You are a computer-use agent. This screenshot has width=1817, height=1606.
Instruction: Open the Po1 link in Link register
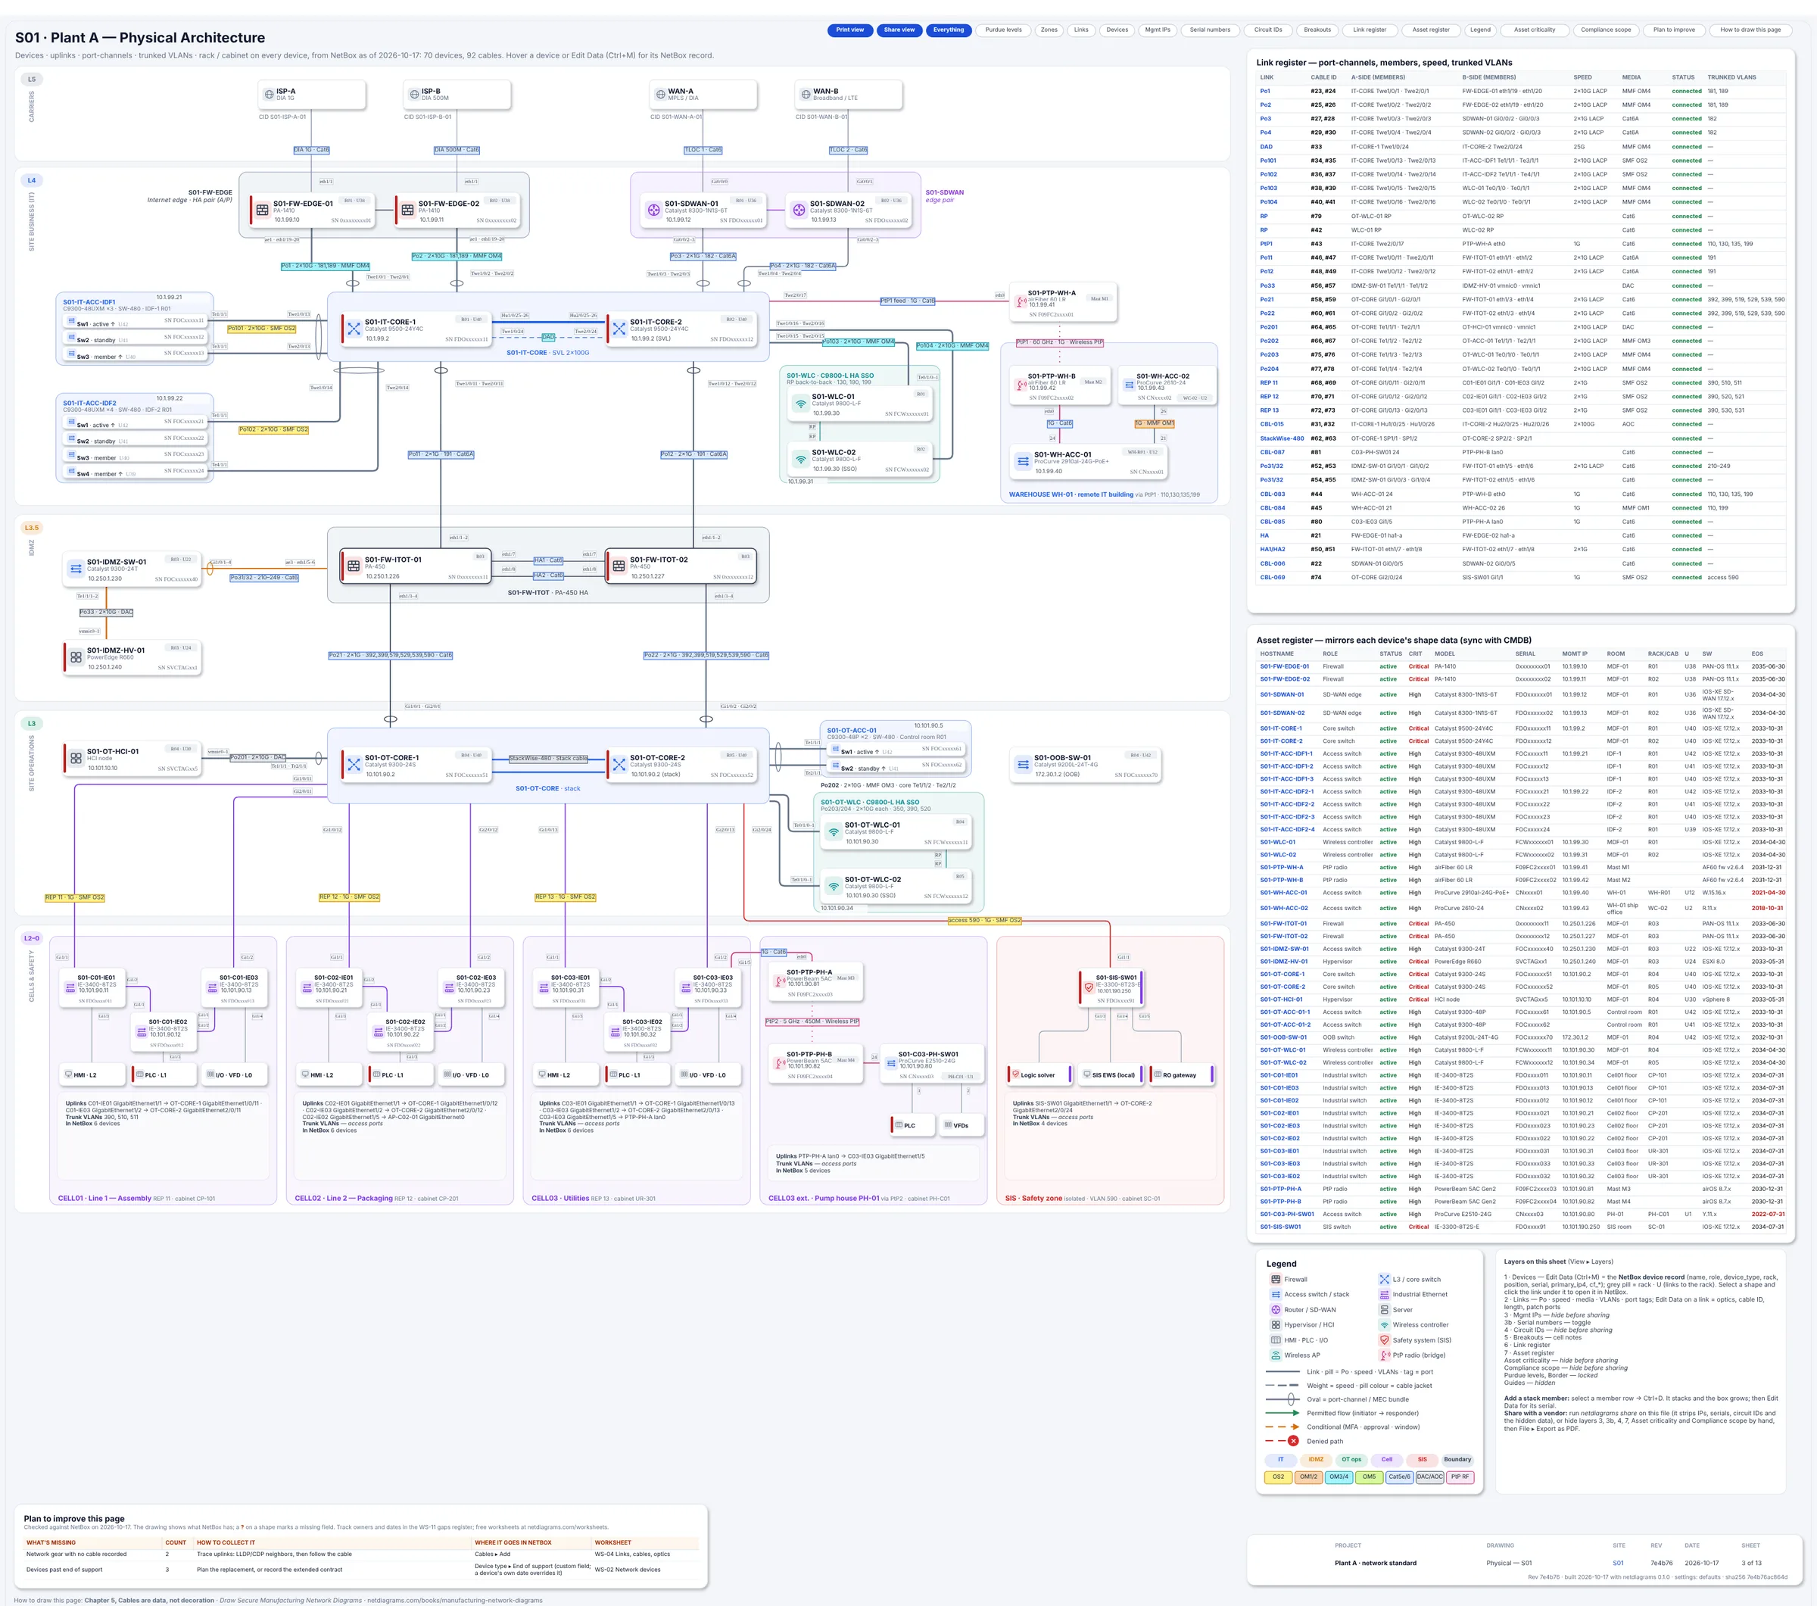(1265, 91)
